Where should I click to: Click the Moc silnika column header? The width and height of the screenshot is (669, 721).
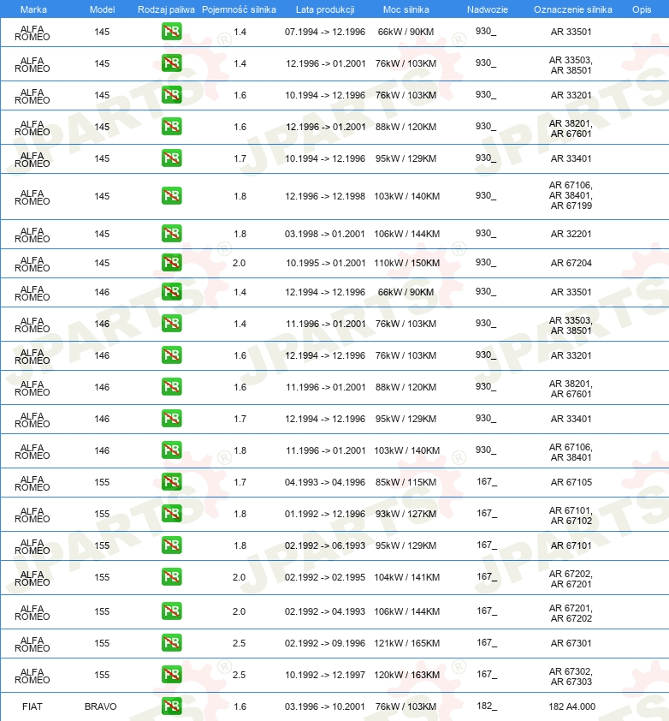click(406, 9)
